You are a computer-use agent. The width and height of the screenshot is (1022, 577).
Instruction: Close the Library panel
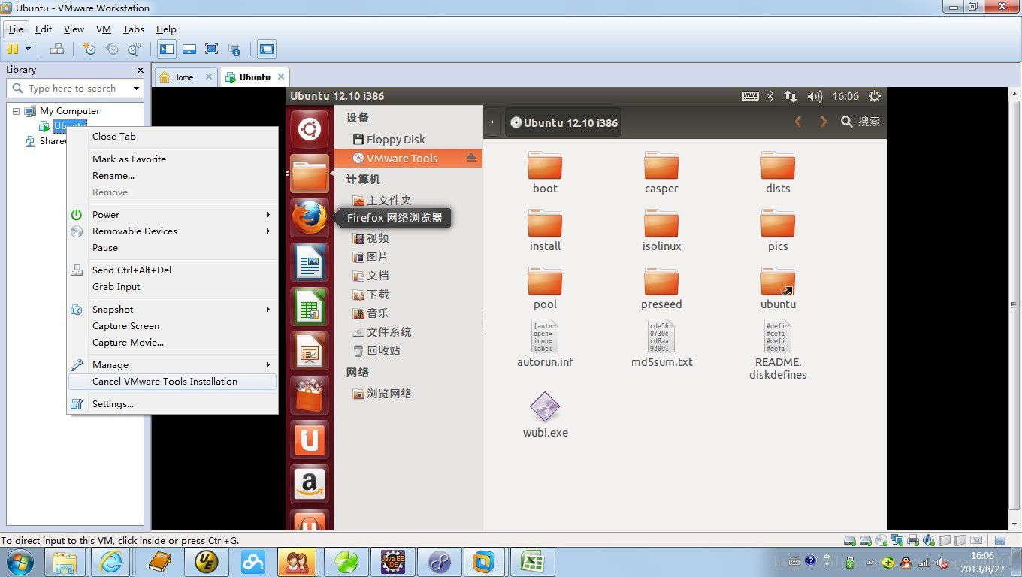tap(140, 70)
